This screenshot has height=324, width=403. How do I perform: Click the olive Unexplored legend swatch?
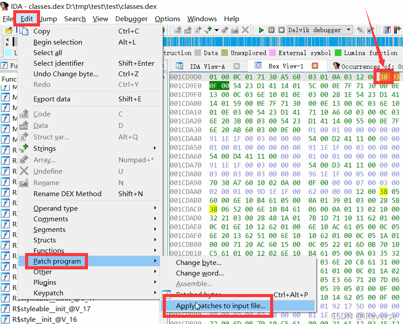click(225, 53)
